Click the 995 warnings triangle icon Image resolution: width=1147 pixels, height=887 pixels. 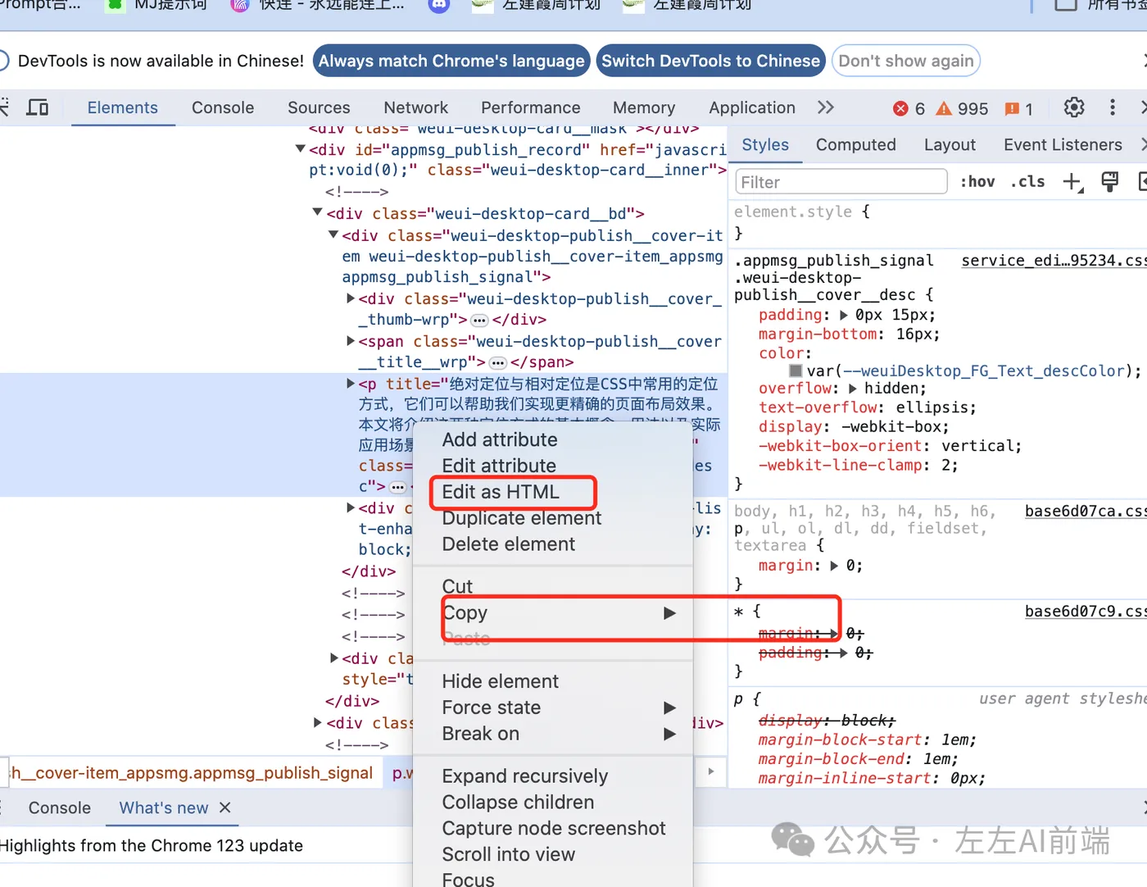point(944,108)
